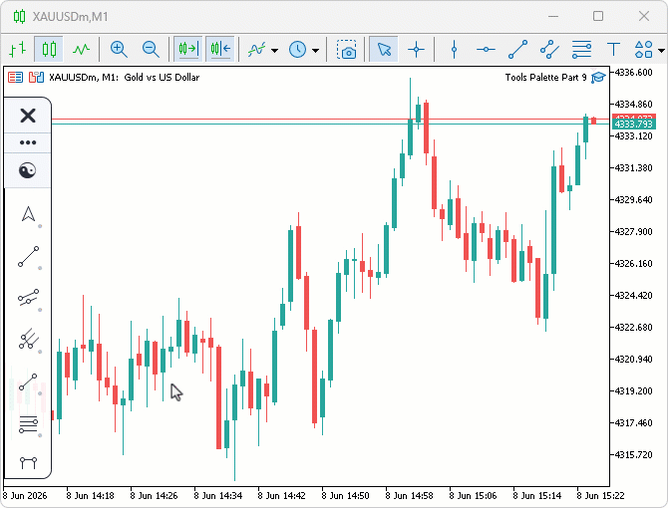Expand the shapes dropdown arrow
Image resolution: width=668 pixels, height=508 pixels.
662,50
